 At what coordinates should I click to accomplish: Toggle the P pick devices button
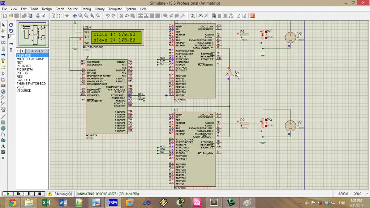click(18, 51)
